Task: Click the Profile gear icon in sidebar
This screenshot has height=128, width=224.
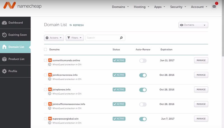Action: [x=4, y=71]
